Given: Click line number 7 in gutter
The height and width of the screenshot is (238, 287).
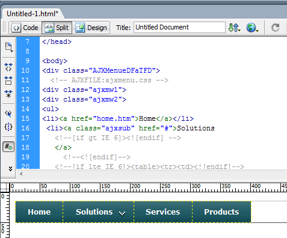Looking at the screenshot, I should click(28, 41).
